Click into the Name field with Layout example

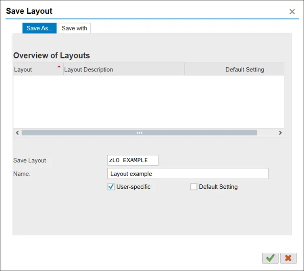187,174
